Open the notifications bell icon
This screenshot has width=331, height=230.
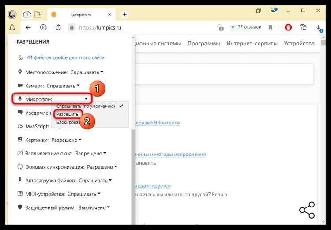tap(12, 27)
